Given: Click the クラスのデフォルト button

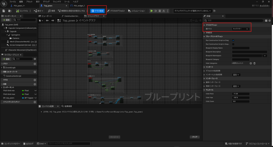Looking at the screenshot, I should (x=116, y=11).
